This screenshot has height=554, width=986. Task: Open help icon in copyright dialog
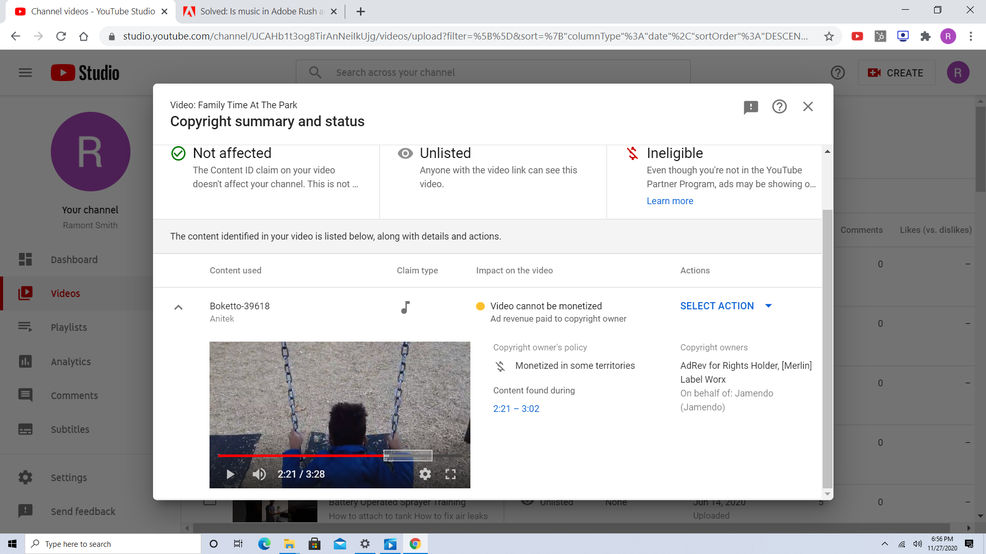tap(779, 107)
